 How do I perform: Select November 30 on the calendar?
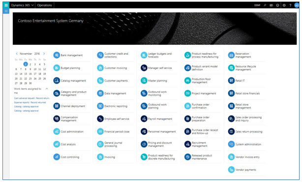click(x=30, y=83)
